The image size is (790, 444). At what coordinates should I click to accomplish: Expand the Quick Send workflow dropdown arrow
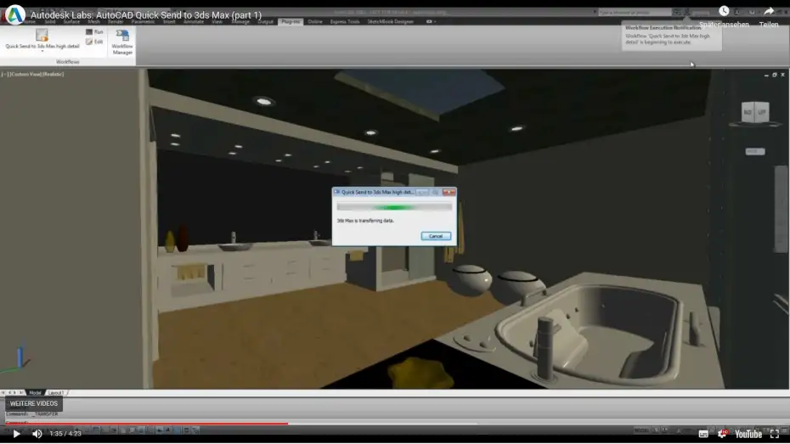tap(42, 51)
